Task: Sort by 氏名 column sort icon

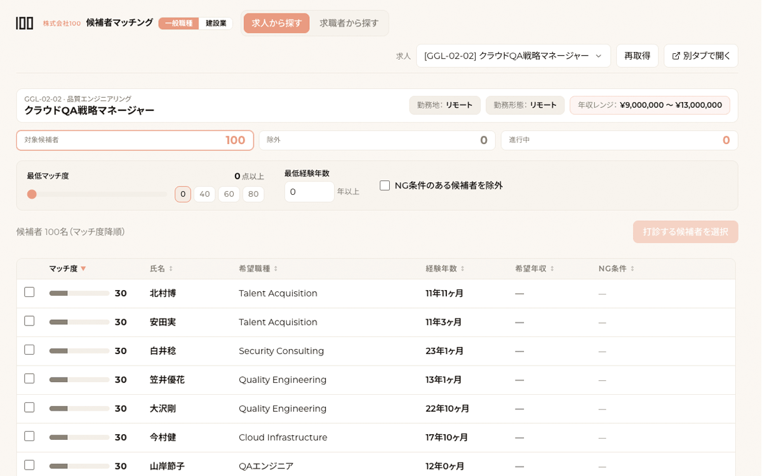Action: 171,268
